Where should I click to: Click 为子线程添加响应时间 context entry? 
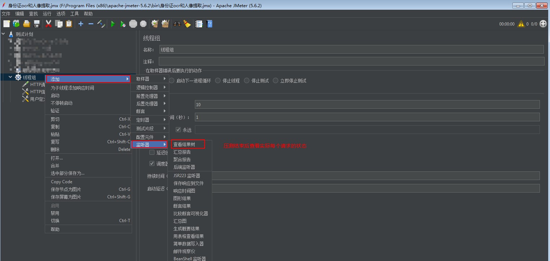pyautogui.click(x=88, y=88)
